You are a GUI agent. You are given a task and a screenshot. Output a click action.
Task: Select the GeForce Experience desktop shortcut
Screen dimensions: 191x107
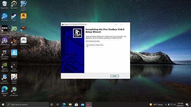(x=4, y=67)
